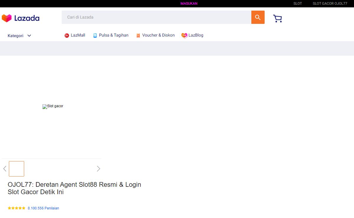
Task: Open the LazMall menu link
Action: [x=78, y=35]
